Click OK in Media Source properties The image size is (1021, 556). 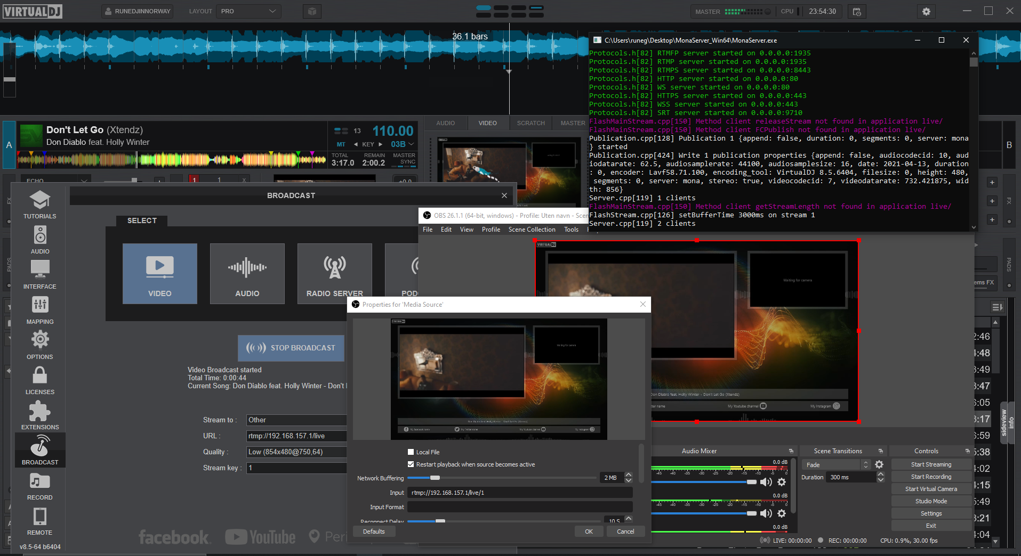click(589, 532)
